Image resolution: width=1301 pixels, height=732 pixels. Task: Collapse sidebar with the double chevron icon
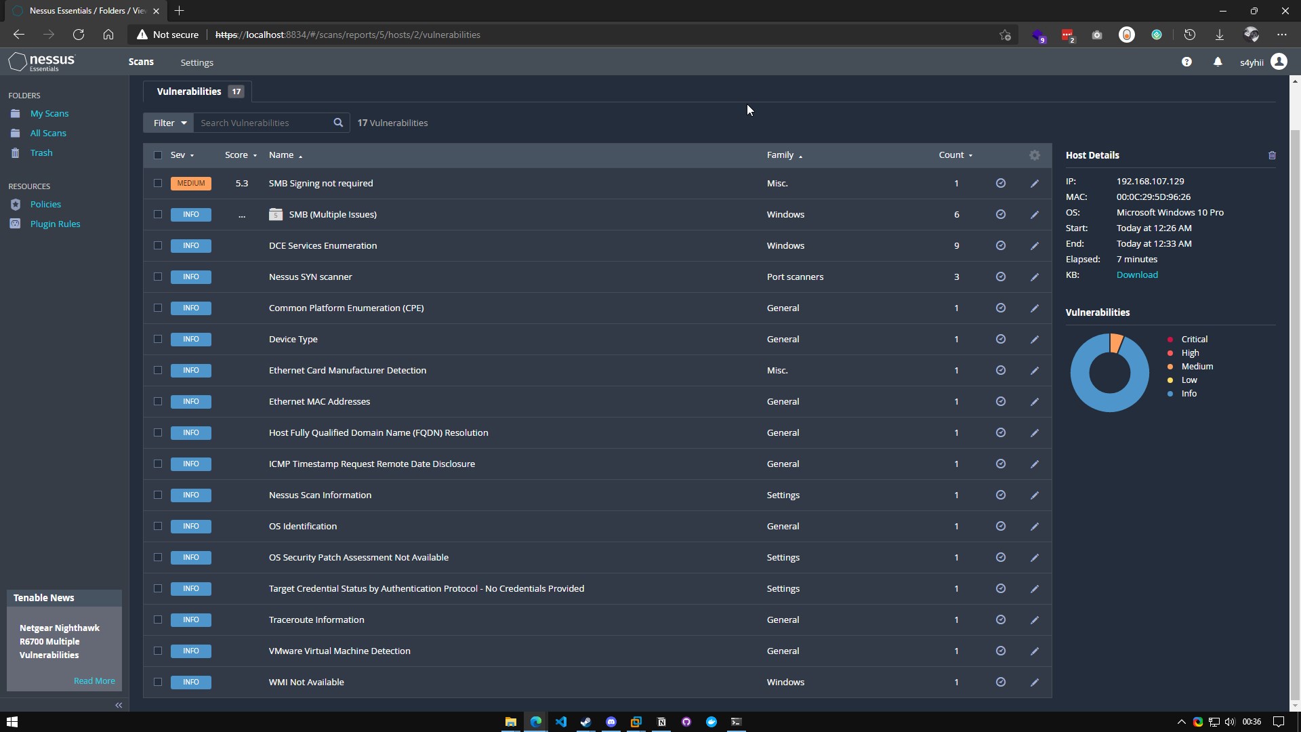119,706
